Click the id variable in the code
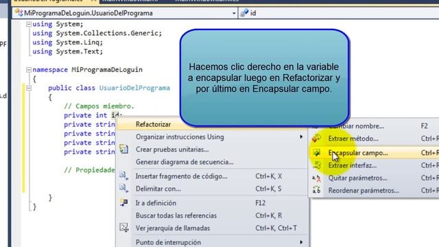Image resolution: width=439 pixels, height=247 pixels. [x=115, y=115]
